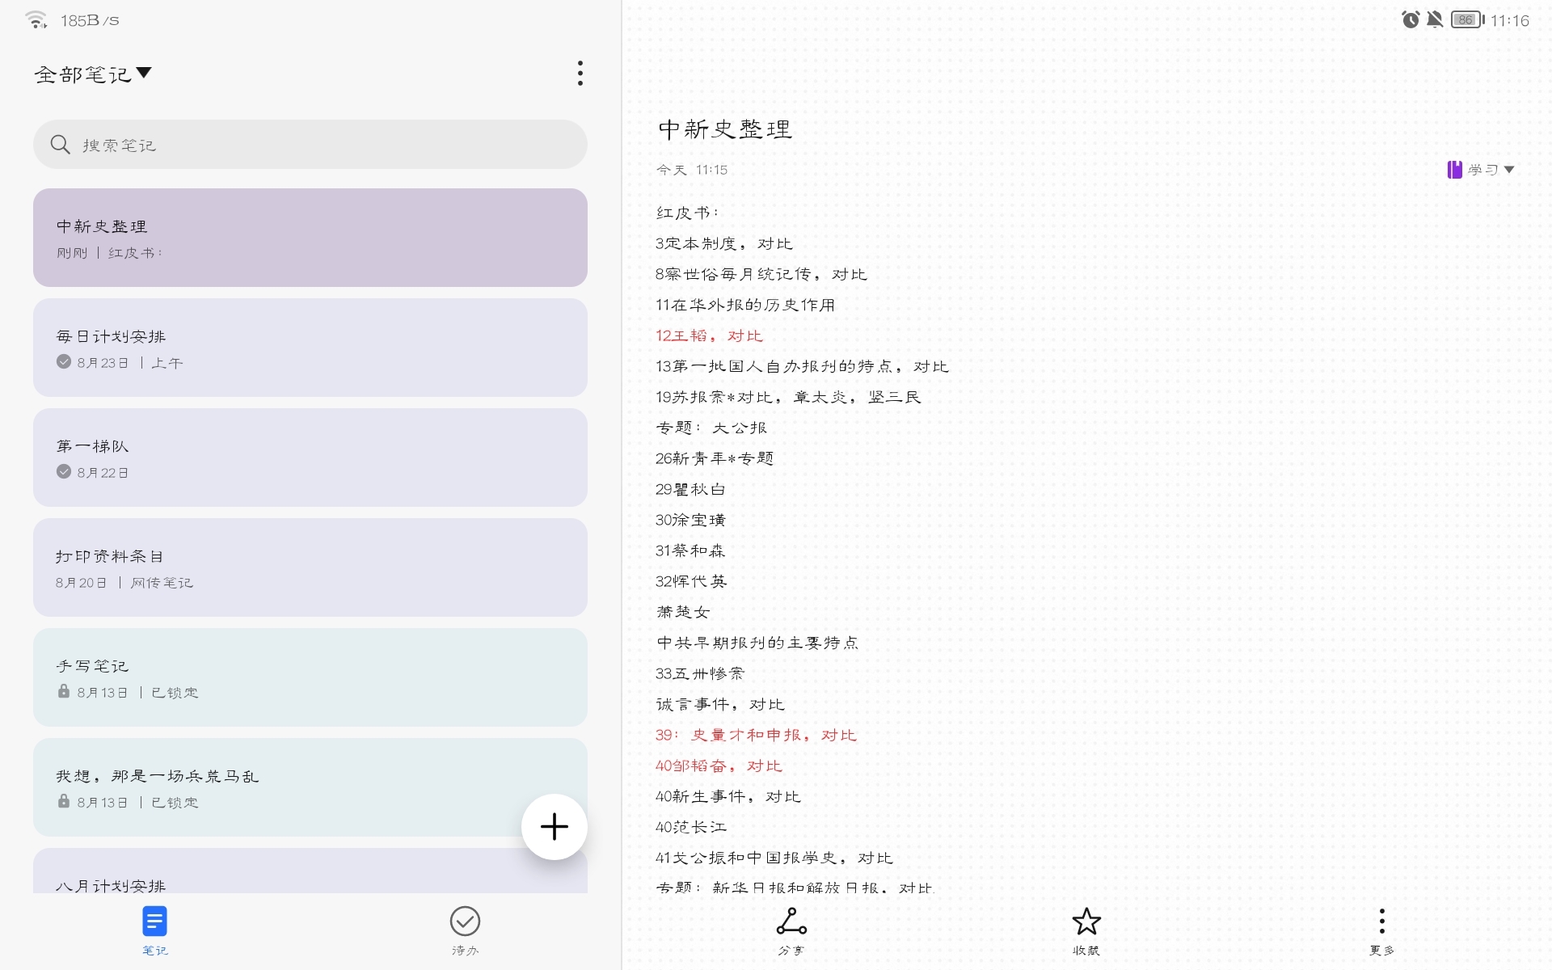This screenshot has height=970, width=1552.
Task: Tap the line 41戈公振和中国报学史
Action: [x=774, y=858]
